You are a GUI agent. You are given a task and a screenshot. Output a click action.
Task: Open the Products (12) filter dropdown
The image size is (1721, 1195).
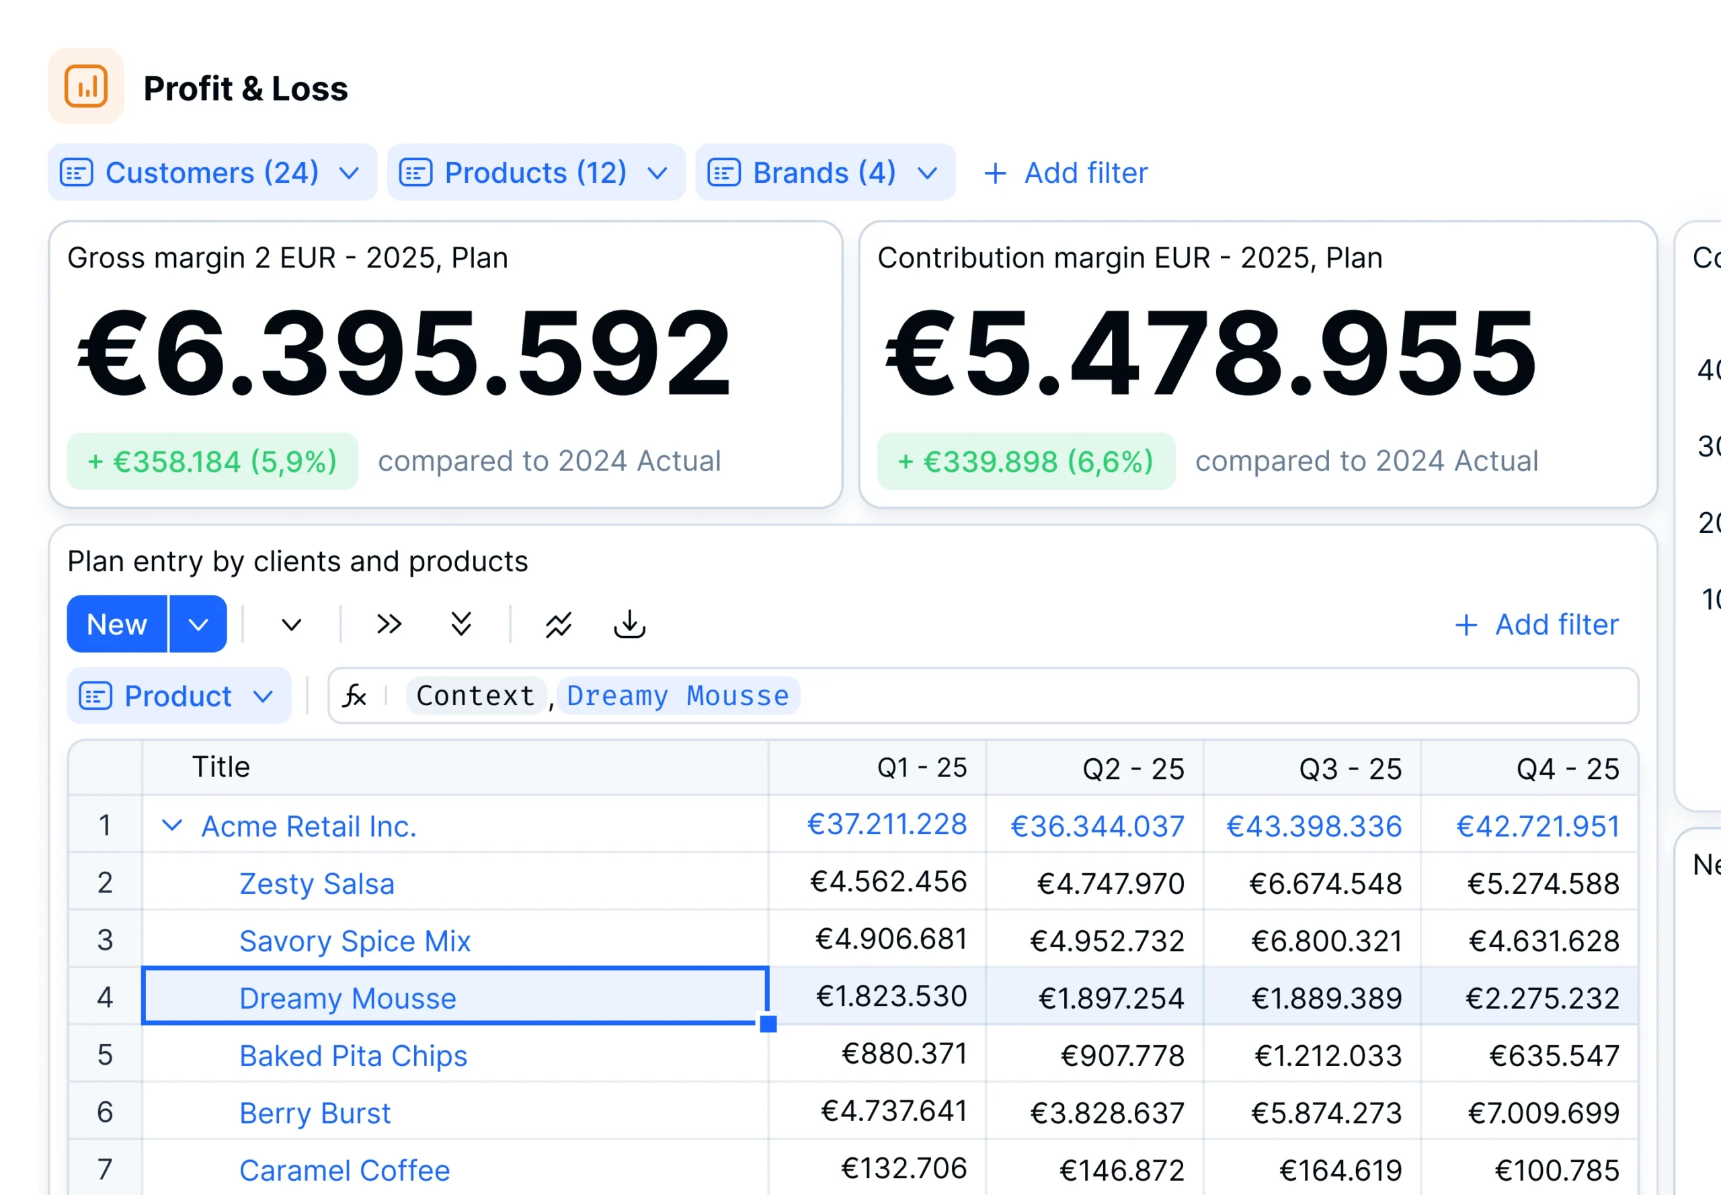coord(536,173)
